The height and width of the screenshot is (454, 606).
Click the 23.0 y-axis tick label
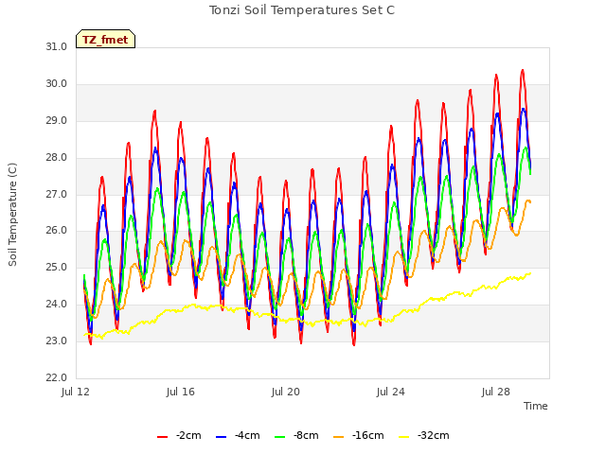pos(57,341)
